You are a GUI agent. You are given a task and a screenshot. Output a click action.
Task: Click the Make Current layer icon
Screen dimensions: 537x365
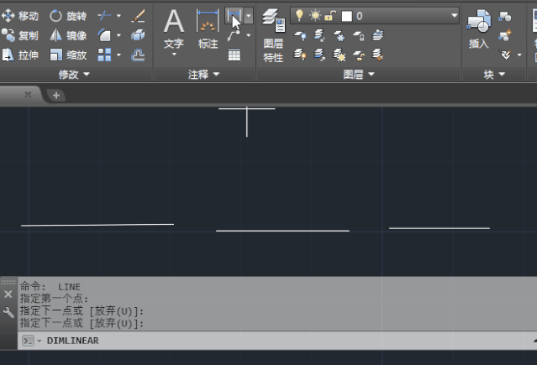pos(378,35)
